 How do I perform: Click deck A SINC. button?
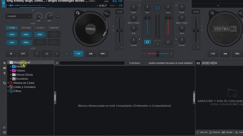[103, 54]
